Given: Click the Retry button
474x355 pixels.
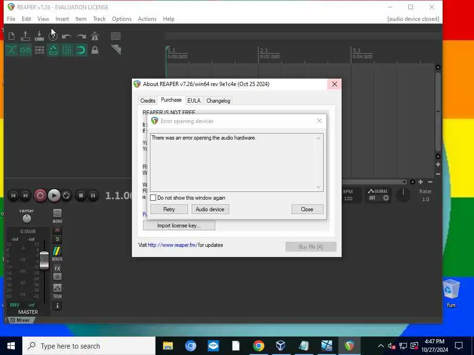Looking at the screenshot, I should coord(169,209).
